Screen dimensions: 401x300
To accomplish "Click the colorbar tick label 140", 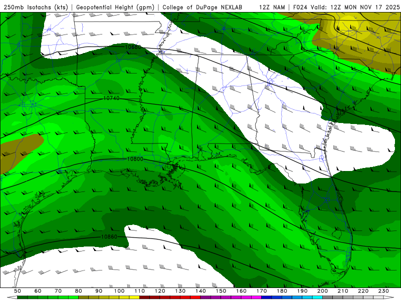I will coord(200,291).
